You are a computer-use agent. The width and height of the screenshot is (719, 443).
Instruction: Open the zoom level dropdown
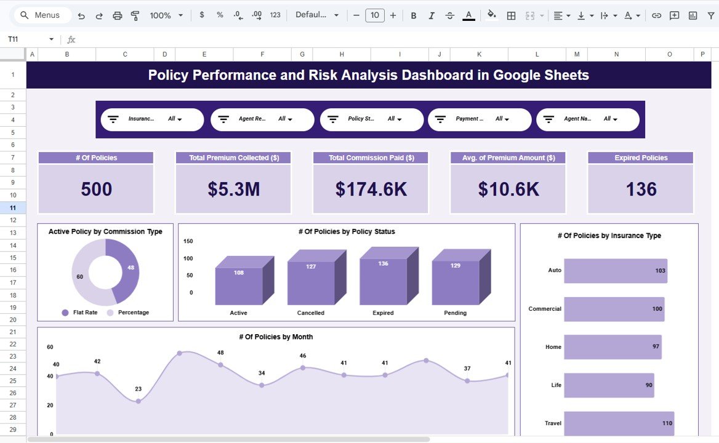163,15
